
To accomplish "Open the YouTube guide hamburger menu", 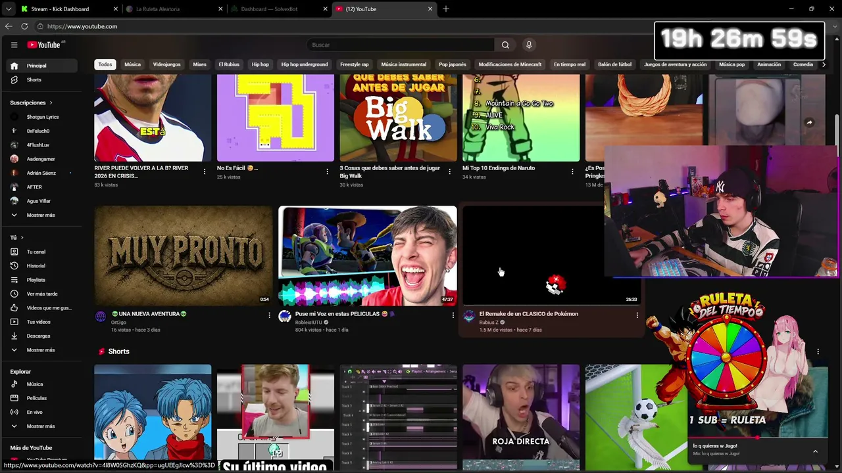I will [14, 45].
